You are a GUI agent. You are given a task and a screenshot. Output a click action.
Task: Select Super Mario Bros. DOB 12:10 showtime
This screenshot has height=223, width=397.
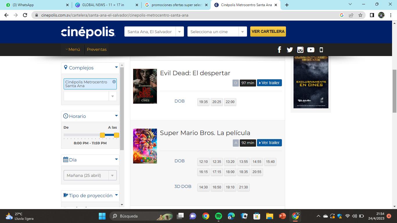coord(203,162)
